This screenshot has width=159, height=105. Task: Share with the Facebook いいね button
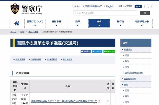[86, 51]
